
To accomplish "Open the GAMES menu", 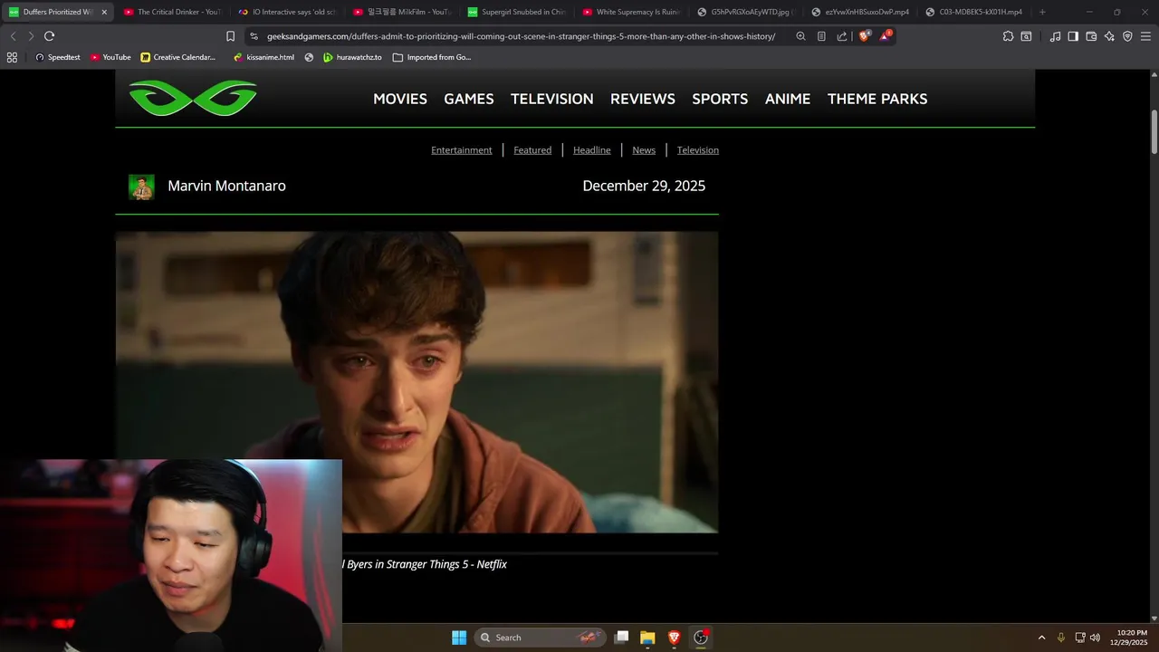I will (469, 99).
